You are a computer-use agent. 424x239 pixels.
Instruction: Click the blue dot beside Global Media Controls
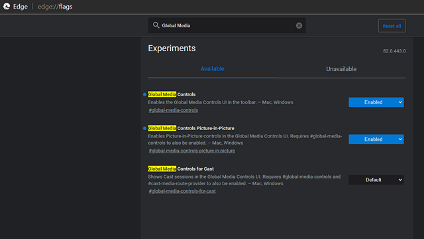[144, 94]
